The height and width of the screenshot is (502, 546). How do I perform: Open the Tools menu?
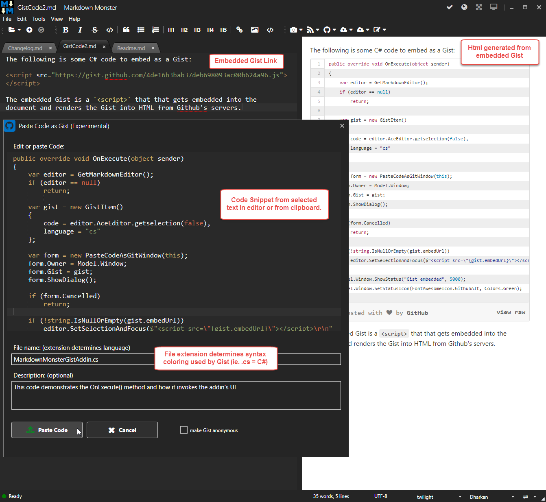[39, 19]
